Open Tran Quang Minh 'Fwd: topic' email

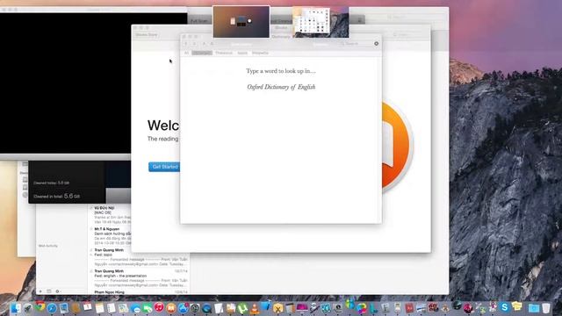point(140,257)
